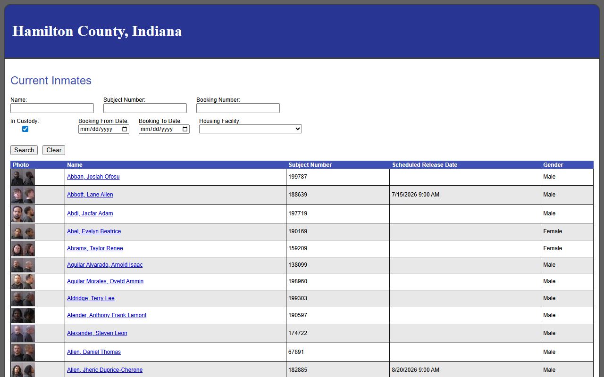Open calendar picker in Booking To Date
Image resolution: width=604 pixels, height=377 pixels.
(185, 129)
